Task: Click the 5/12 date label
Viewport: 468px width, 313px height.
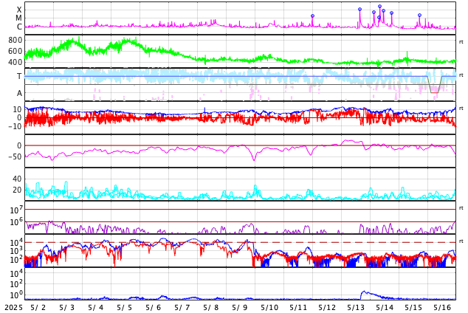Action: (327, 307)
